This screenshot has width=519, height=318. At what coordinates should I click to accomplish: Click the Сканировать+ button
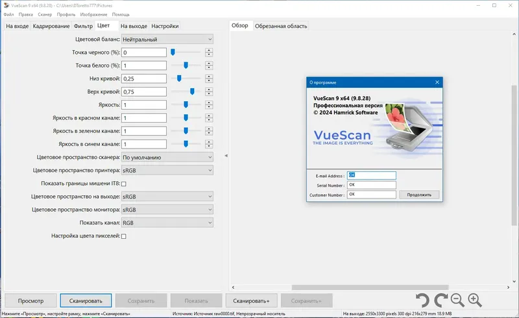(251, 300)
